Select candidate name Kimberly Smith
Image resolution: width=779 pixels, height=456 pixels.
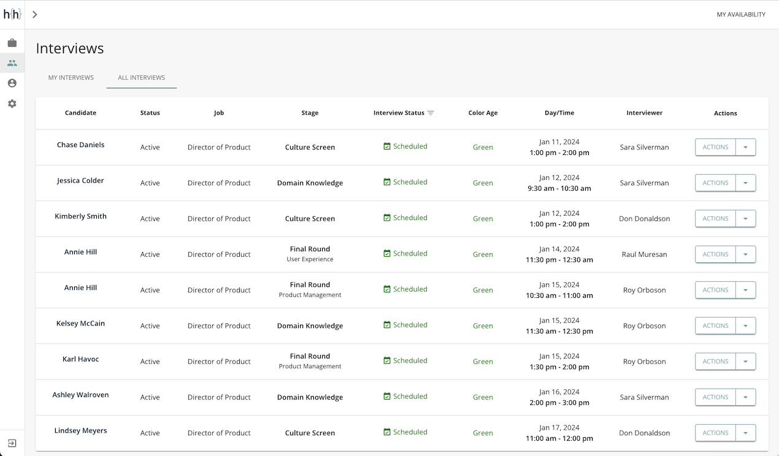[80, 216]
